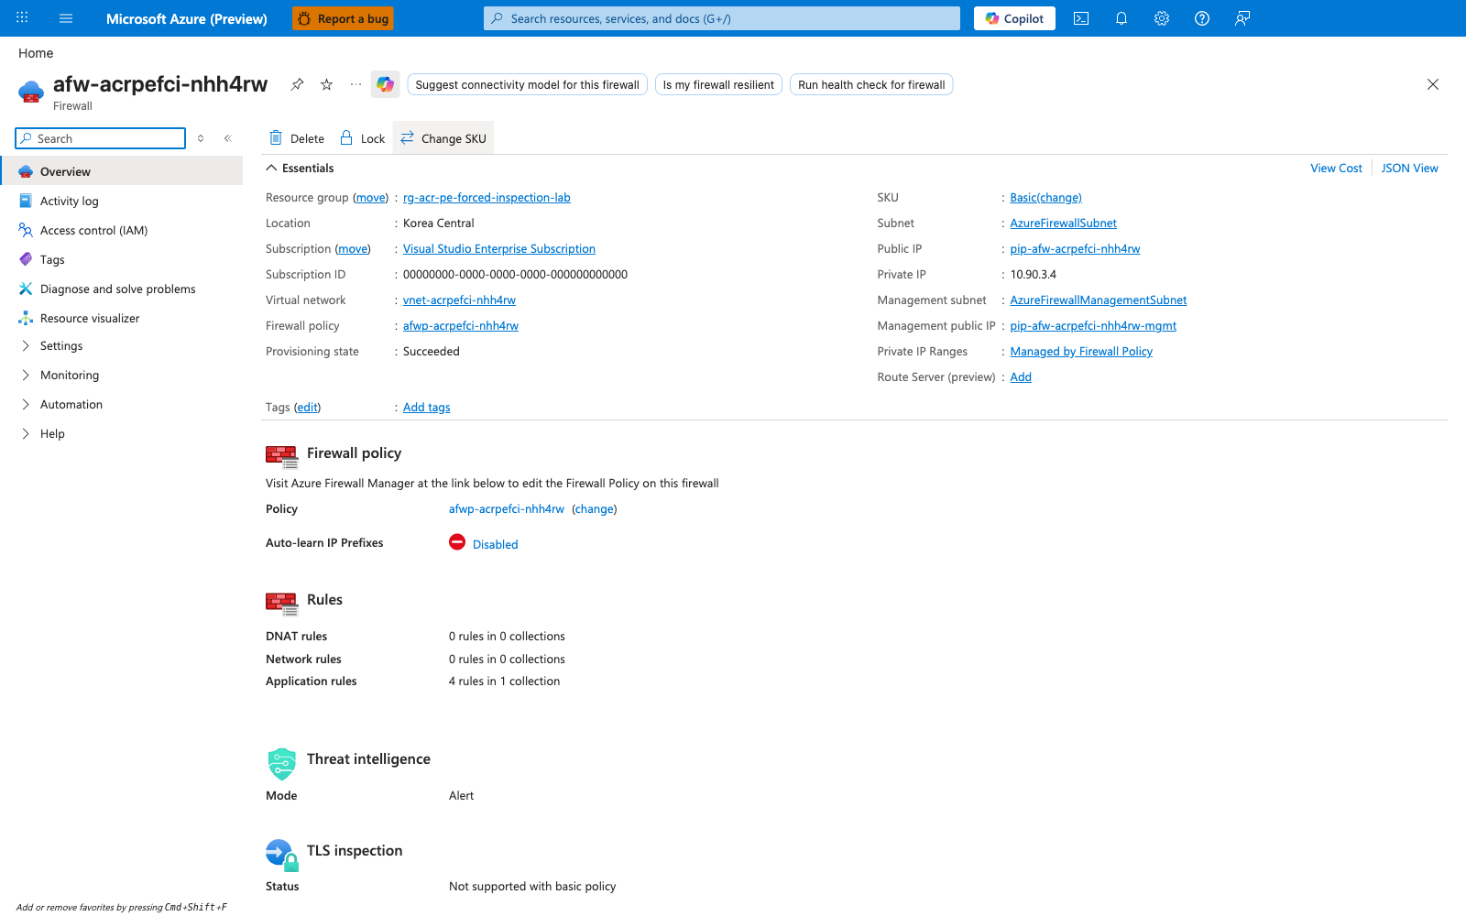Click edit link next to Tags

[x=308, y=407]
